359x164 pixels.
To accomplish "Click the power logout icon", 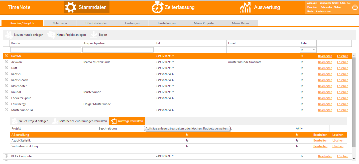I will coord(355,7).
